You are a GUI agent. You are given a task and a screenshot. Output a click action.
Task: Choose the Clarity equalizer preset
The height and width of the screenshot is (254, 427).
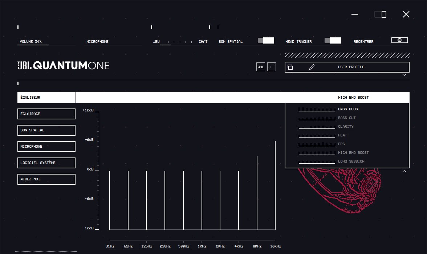coord(347,127)
